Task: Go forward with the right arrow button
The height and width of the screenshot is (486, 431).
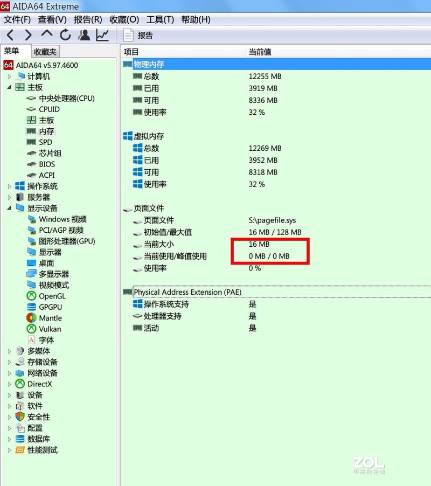Action: point(28,35)
